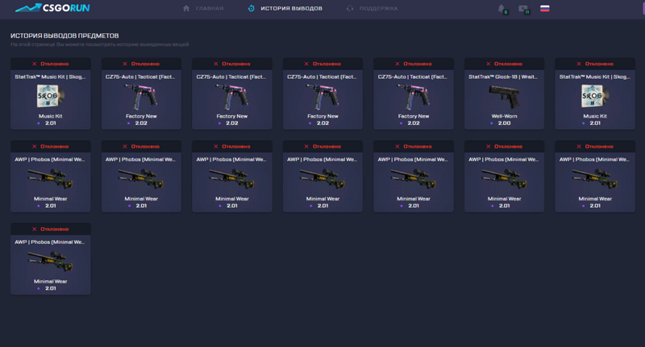Click Отклонено status on first Music Kit card
The image size is (645, 347).
(x=55, y=64)
